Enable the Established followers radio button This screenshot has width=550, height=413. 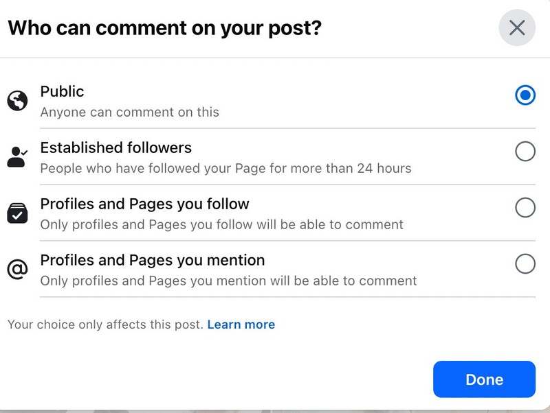(x=525, y=152)
